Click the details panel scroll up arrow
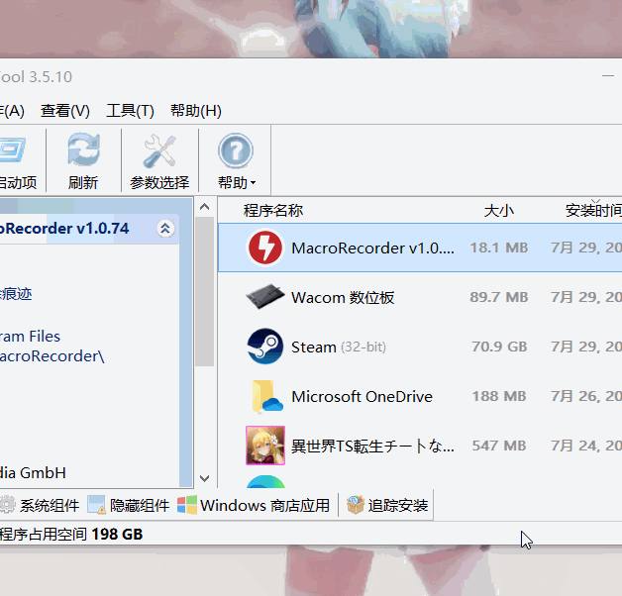This screenshot has height=596, width=622. point(205,207)
